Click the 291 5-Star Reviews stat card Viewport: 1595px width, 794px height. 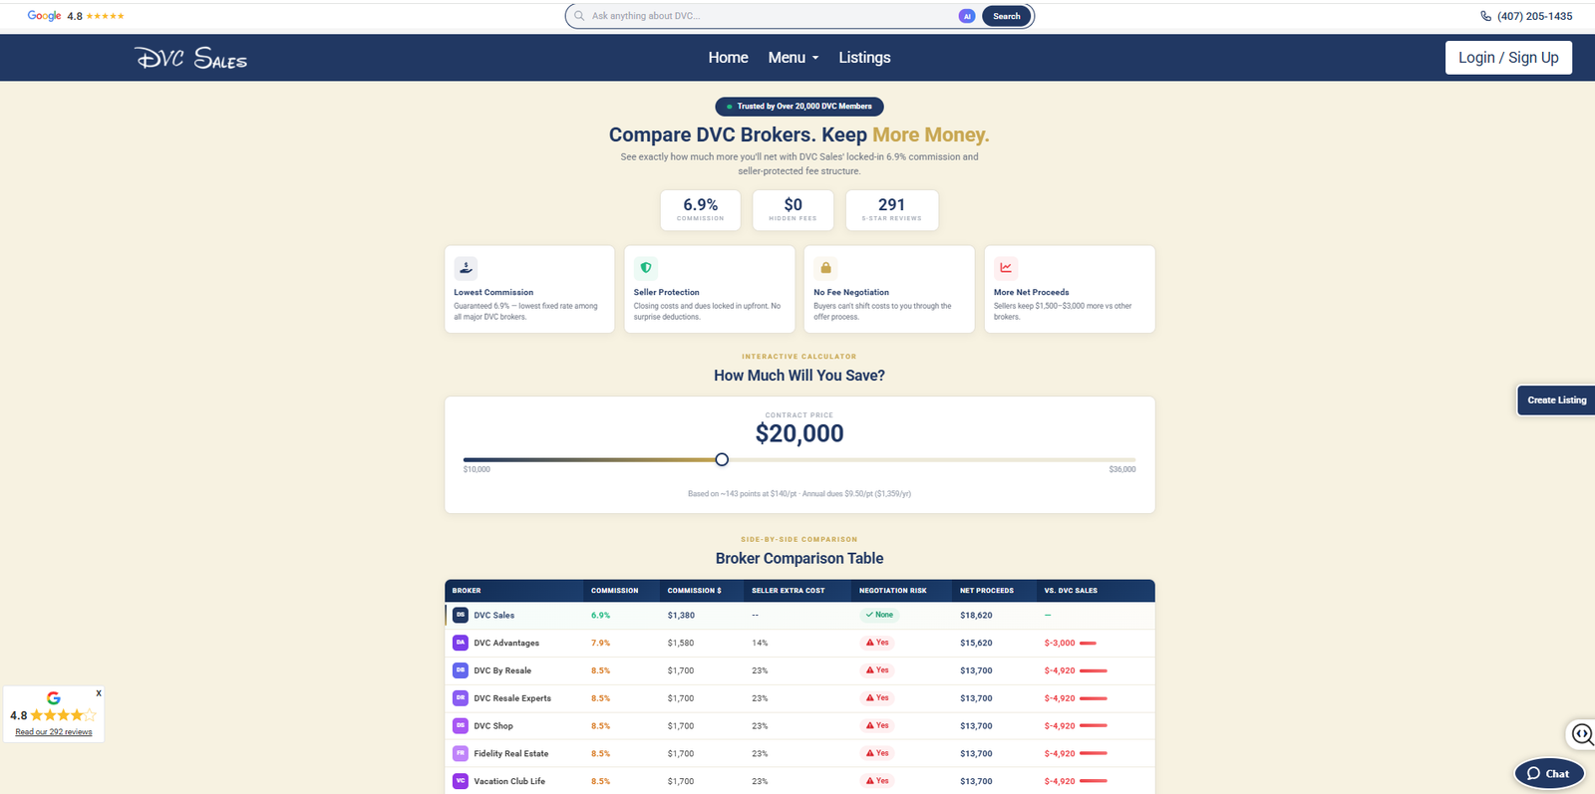892,210
